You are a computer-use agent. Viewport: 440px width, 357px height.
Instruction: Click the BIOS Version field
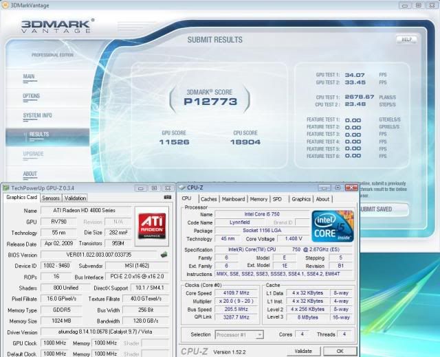(x=98, y=255)
